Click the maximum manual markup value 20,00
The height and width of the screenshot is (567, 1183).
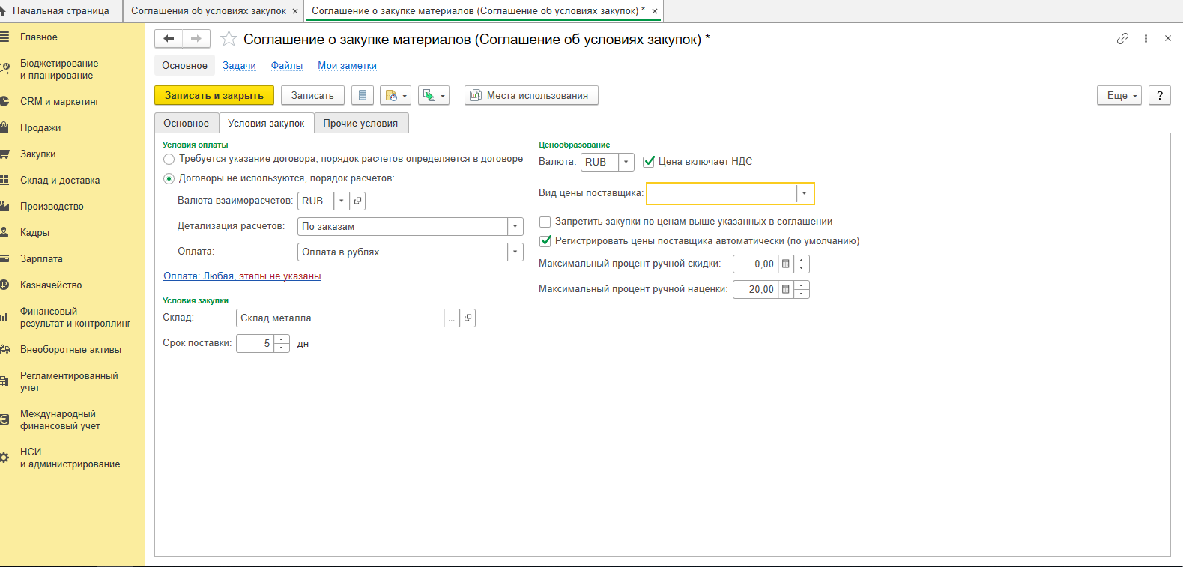pyautogui.click(x=755, y=289)
